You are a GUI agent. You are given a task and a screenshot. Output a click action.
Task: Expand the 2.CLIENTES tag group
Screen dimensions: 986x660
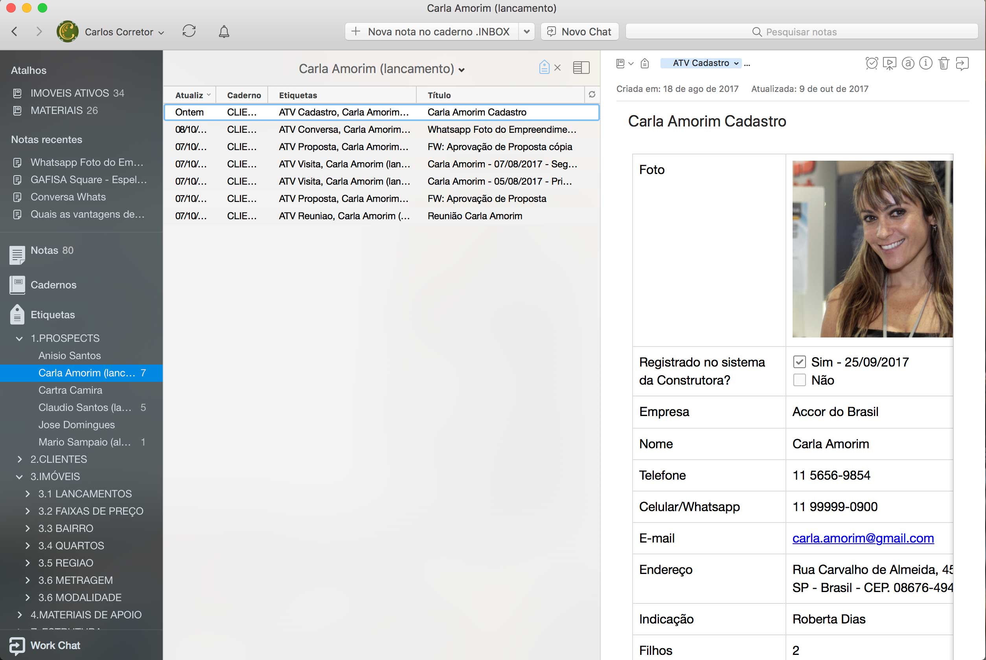[x=19, y=459]
